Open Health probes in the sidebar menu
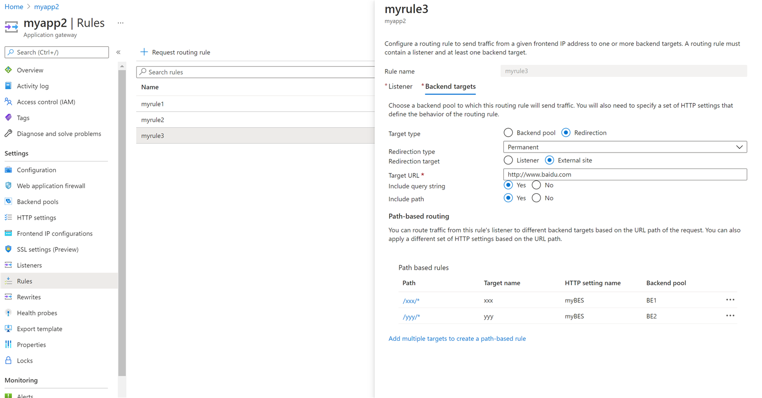This screenshot has width=762, height=398. (x=37, y=313)
